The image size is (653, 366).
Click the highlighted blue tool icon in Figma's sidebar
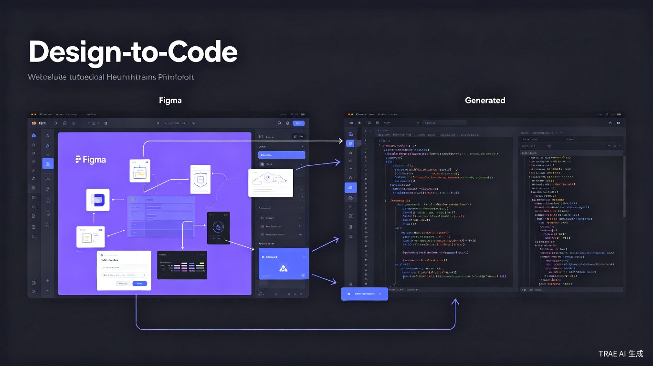click(x=48, y=163)
